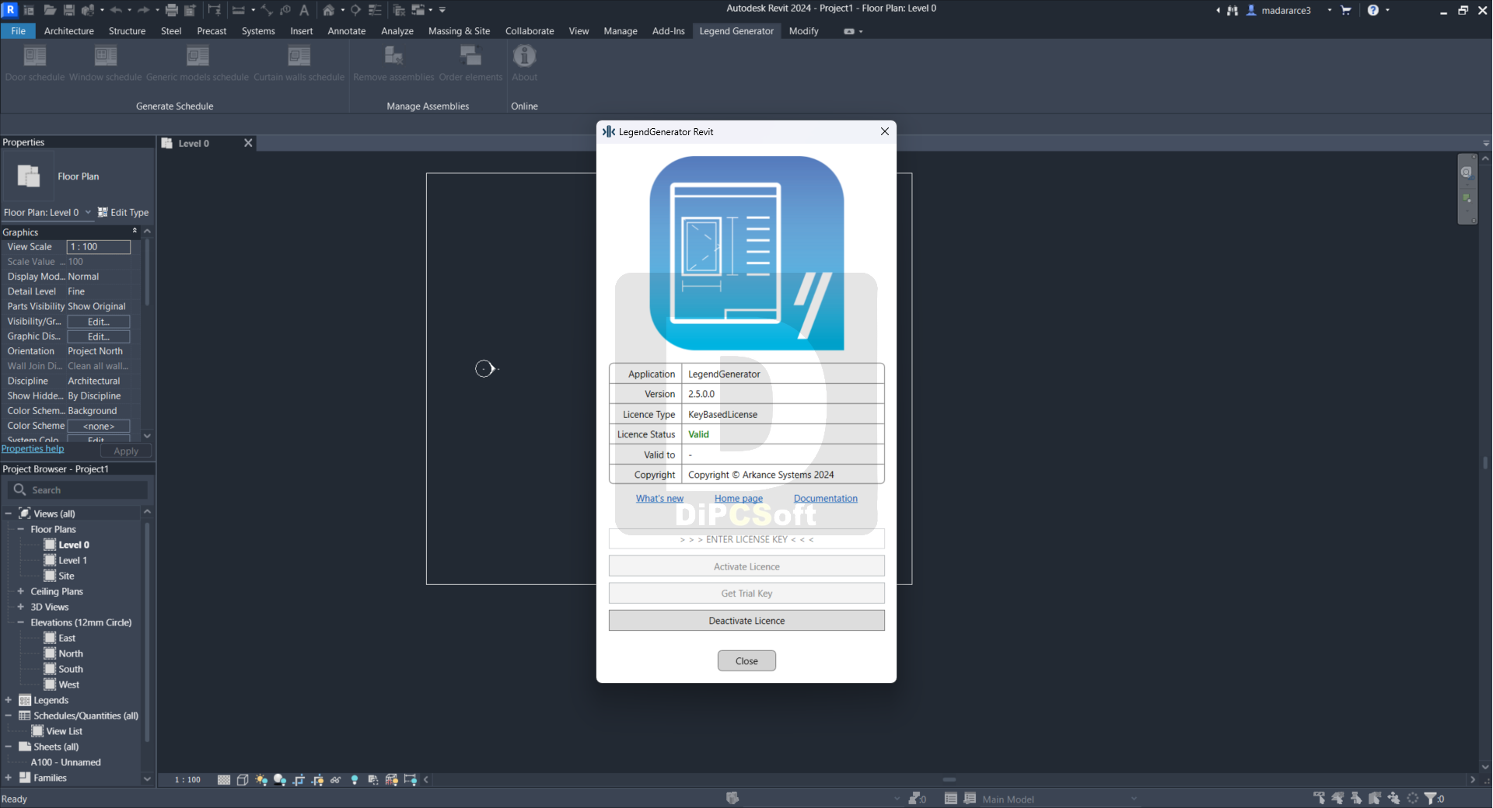Screen dimensions: 1493x808
Task: Click the Open folder icon in the toolbar
Action: [x=50, y=10]
